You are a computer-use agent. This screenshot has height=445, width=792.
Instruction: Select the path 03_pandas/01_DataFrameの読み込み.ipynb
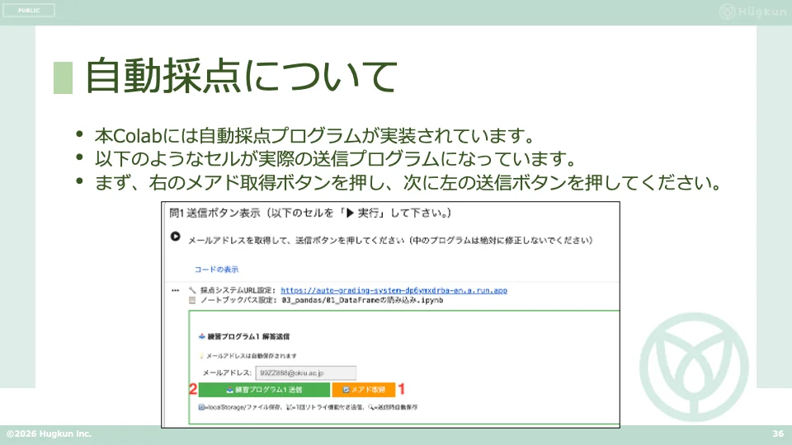[363, 300]
